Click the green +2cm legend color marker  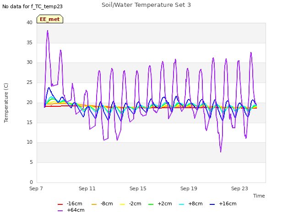tap(151, 204)
